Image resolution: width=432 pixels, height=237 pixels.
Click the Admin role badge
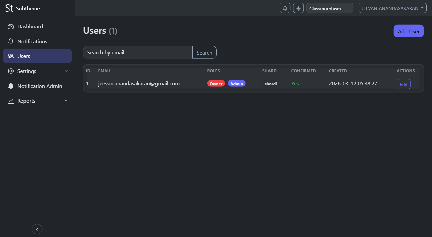[237, 84]
